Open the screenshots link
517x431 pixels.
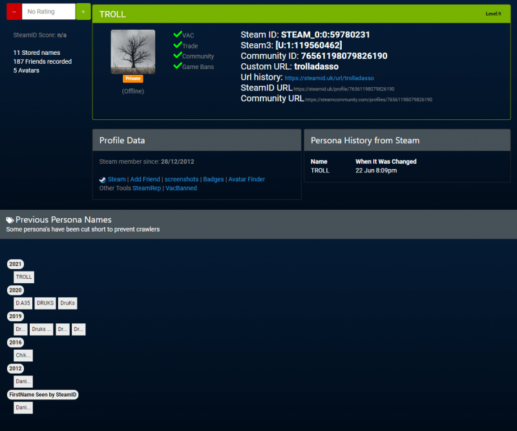tap(182, 179)
